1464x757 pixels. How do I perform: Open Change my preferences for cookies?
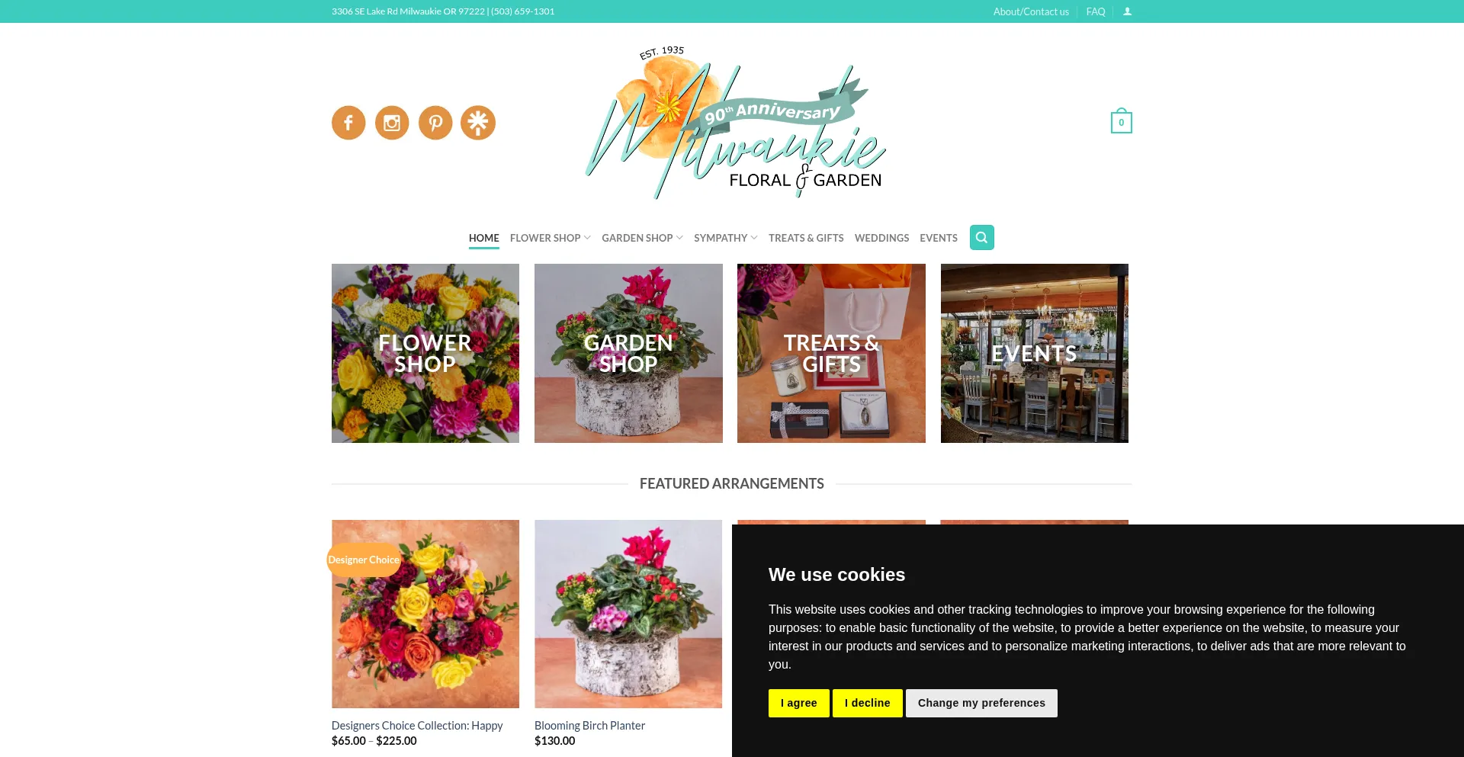(x=981, y=703)
